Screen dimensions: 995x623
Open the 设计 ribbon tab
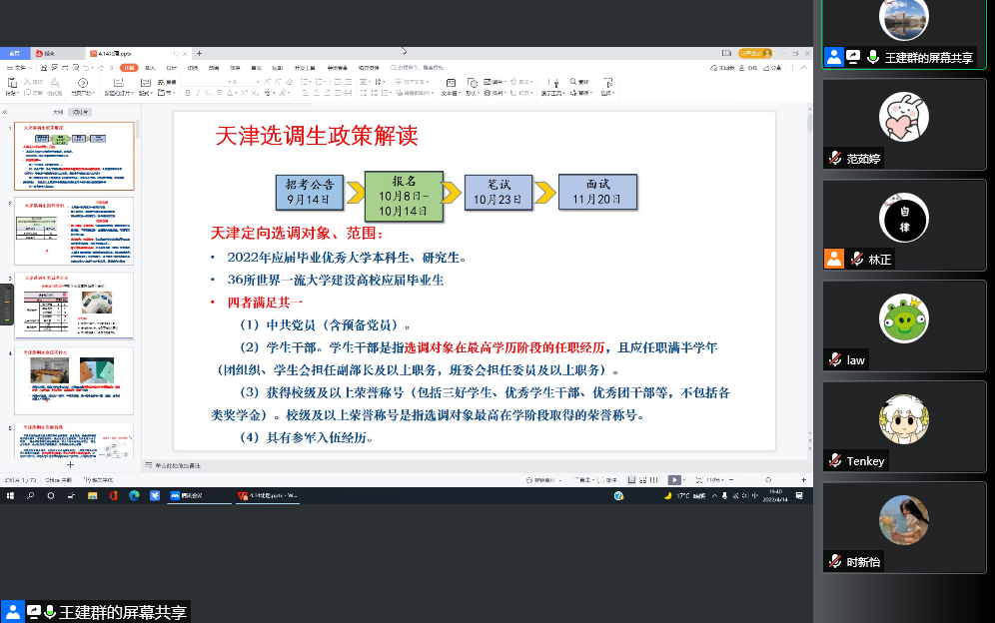tap(171, 68)
